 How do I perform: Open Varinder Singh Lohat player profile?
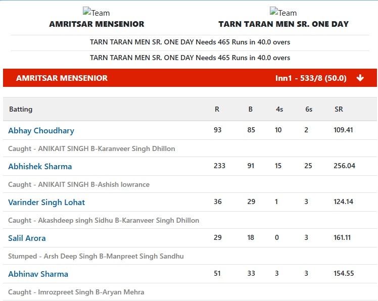(x=46, y=202)
